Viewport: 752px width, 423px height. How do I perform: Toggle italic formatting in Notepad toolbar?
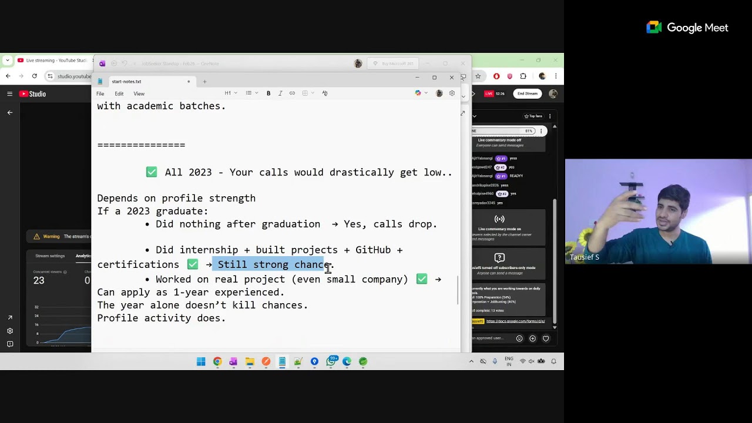tap(280, 93)
